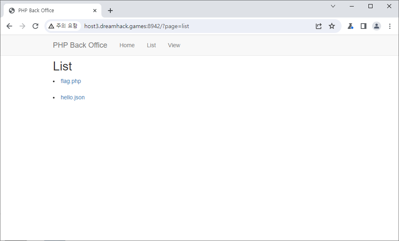
Task: Open the user profile avatar
Action: (377, 26)
